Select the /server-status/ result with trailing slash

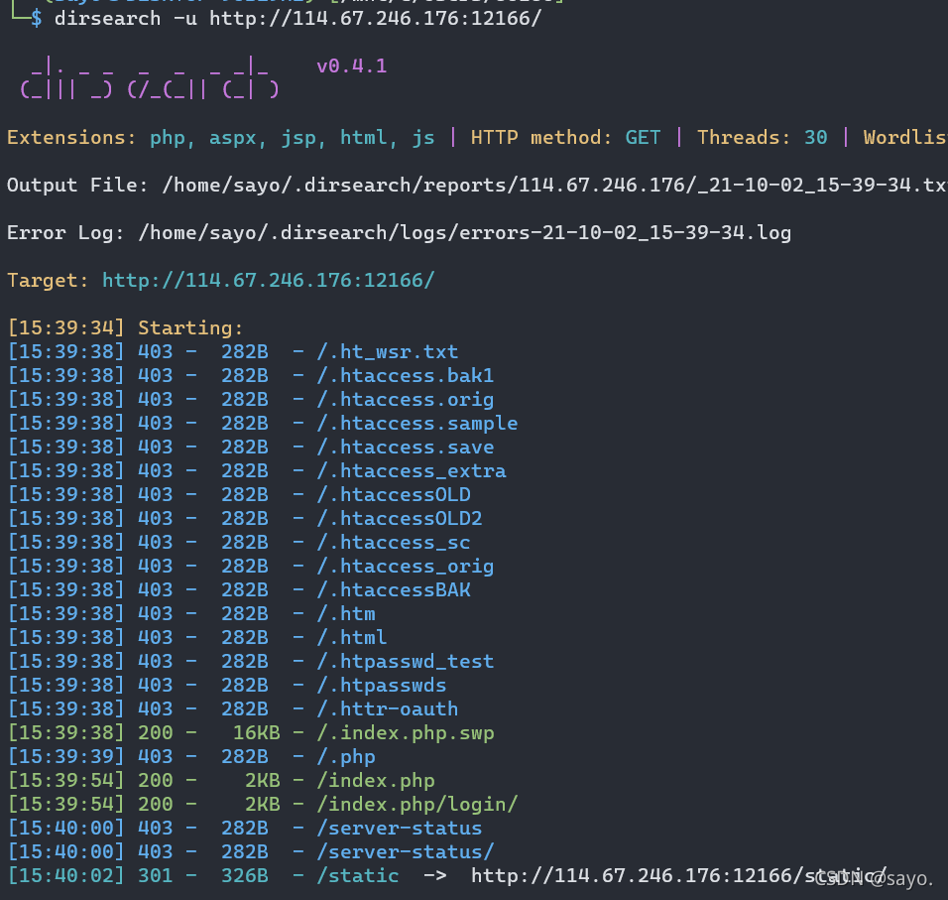pos(405,851)
